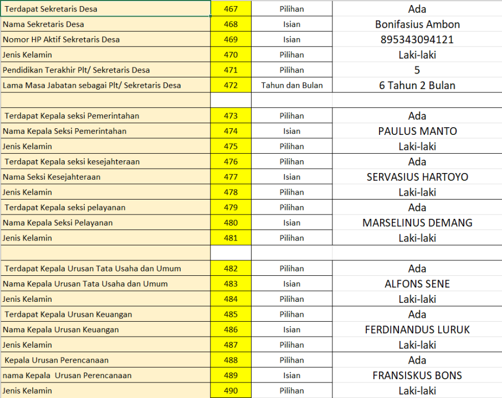Select the MARSELINUS DEMANG cell

click(x=417, y=223)
